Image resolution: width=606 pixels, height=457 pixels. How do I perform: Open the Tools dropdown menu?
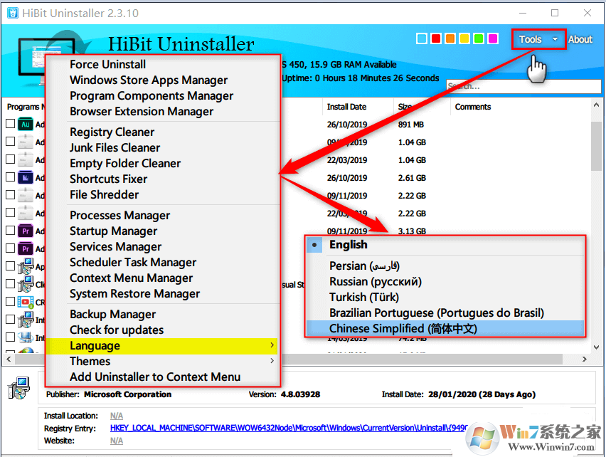click(x=538, y=39)
